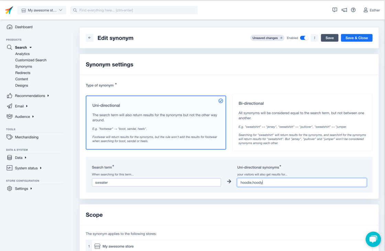Go back using the back arrow button
This screenshot has width=385, height=251.
pyautogui.click(x=89, y=38)
